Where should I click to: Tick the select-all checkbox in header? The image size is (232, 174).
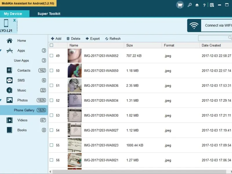[x=51, y=45]
